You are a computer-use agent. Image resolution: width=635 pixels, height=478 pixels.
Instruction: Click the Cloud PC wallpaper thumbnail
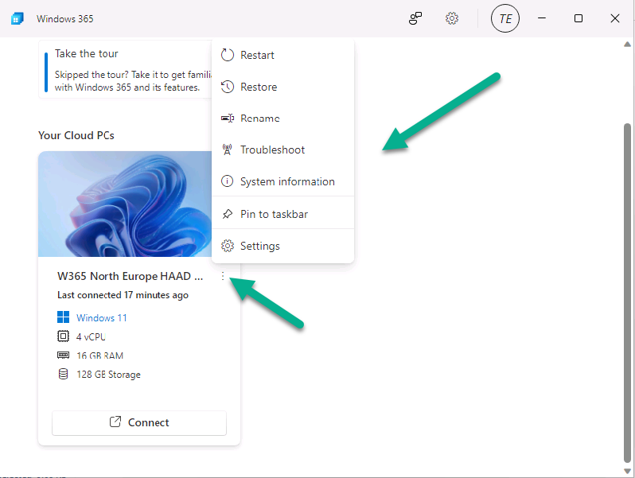(125, 204)
